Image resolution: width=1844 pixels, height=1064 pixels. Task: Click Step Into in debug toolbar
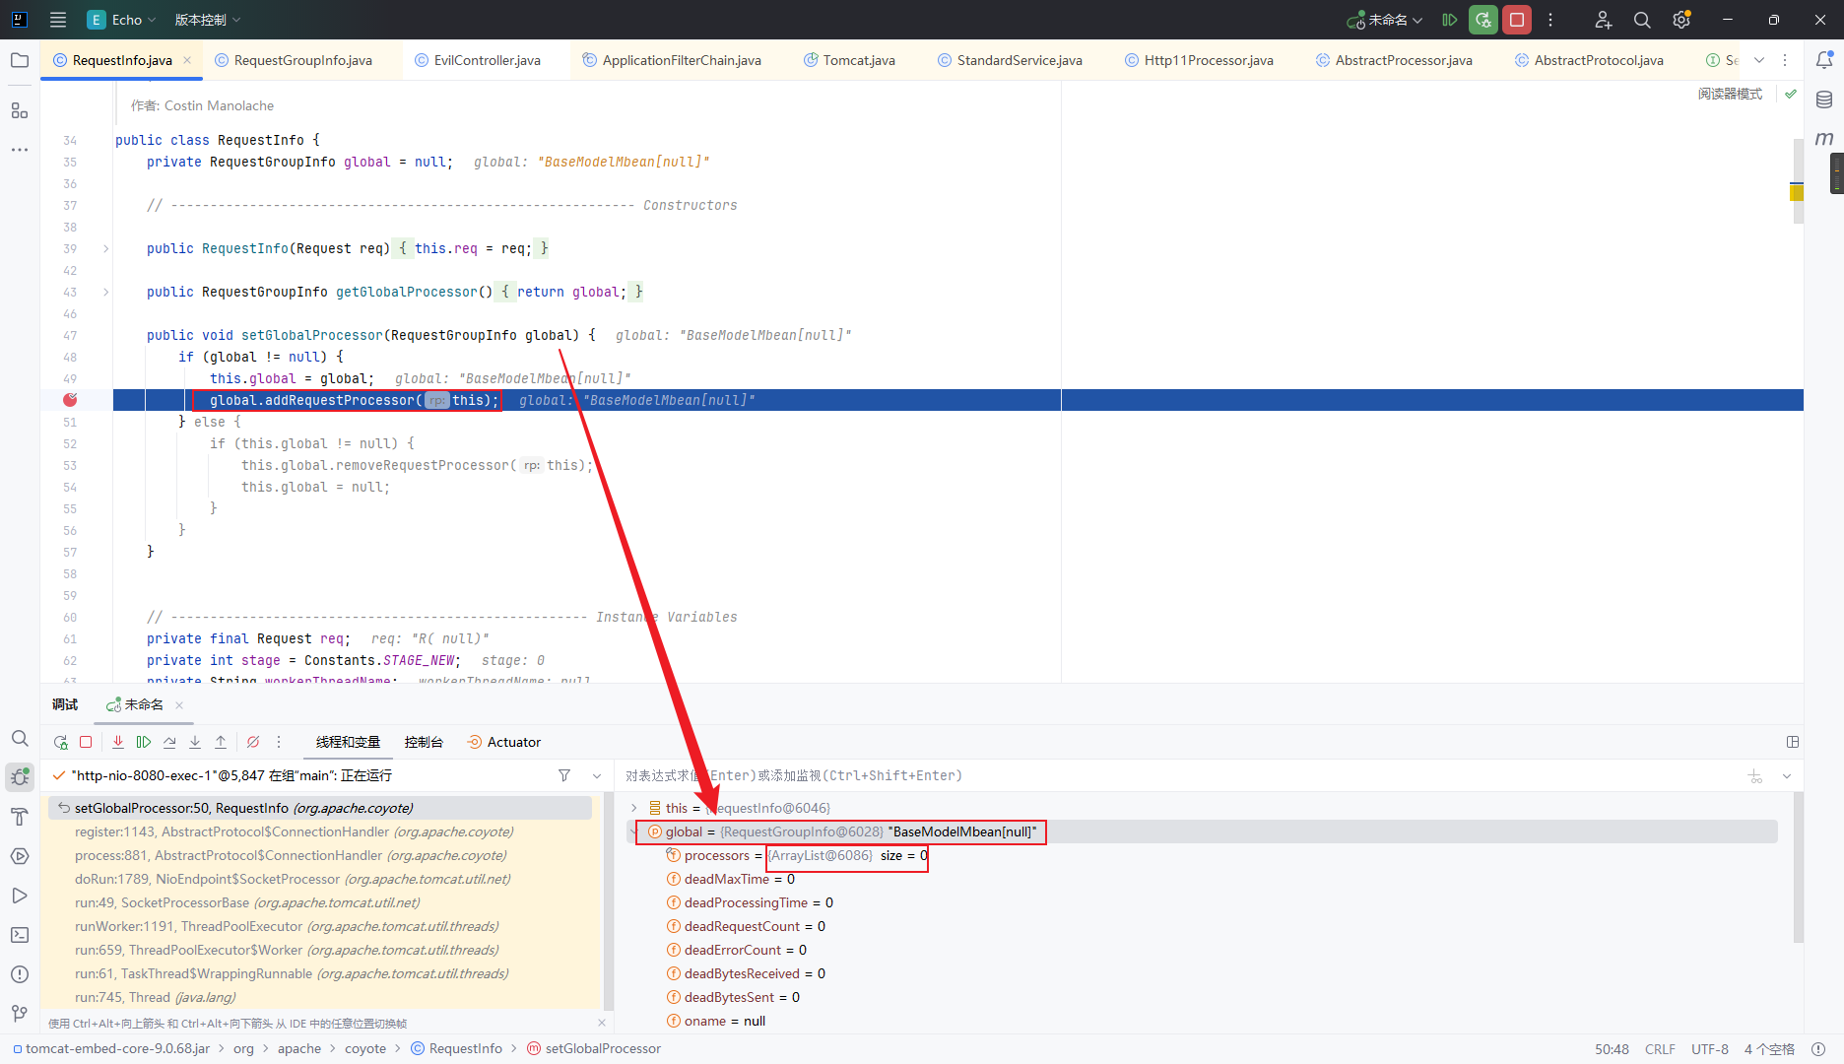(195, 742)
